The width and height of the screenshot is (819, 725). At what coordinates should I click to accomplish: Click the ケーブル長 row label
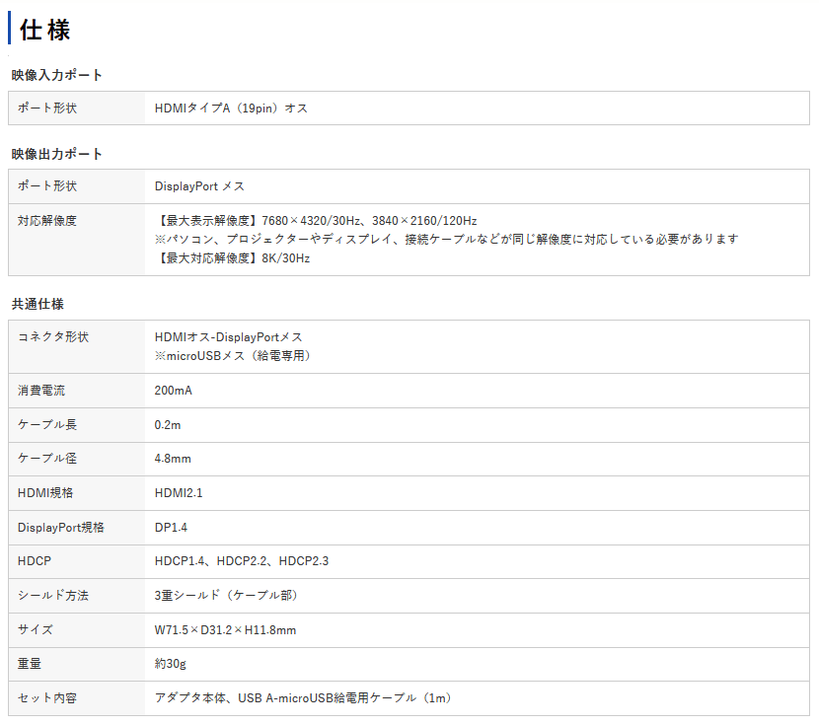[47, 425]
